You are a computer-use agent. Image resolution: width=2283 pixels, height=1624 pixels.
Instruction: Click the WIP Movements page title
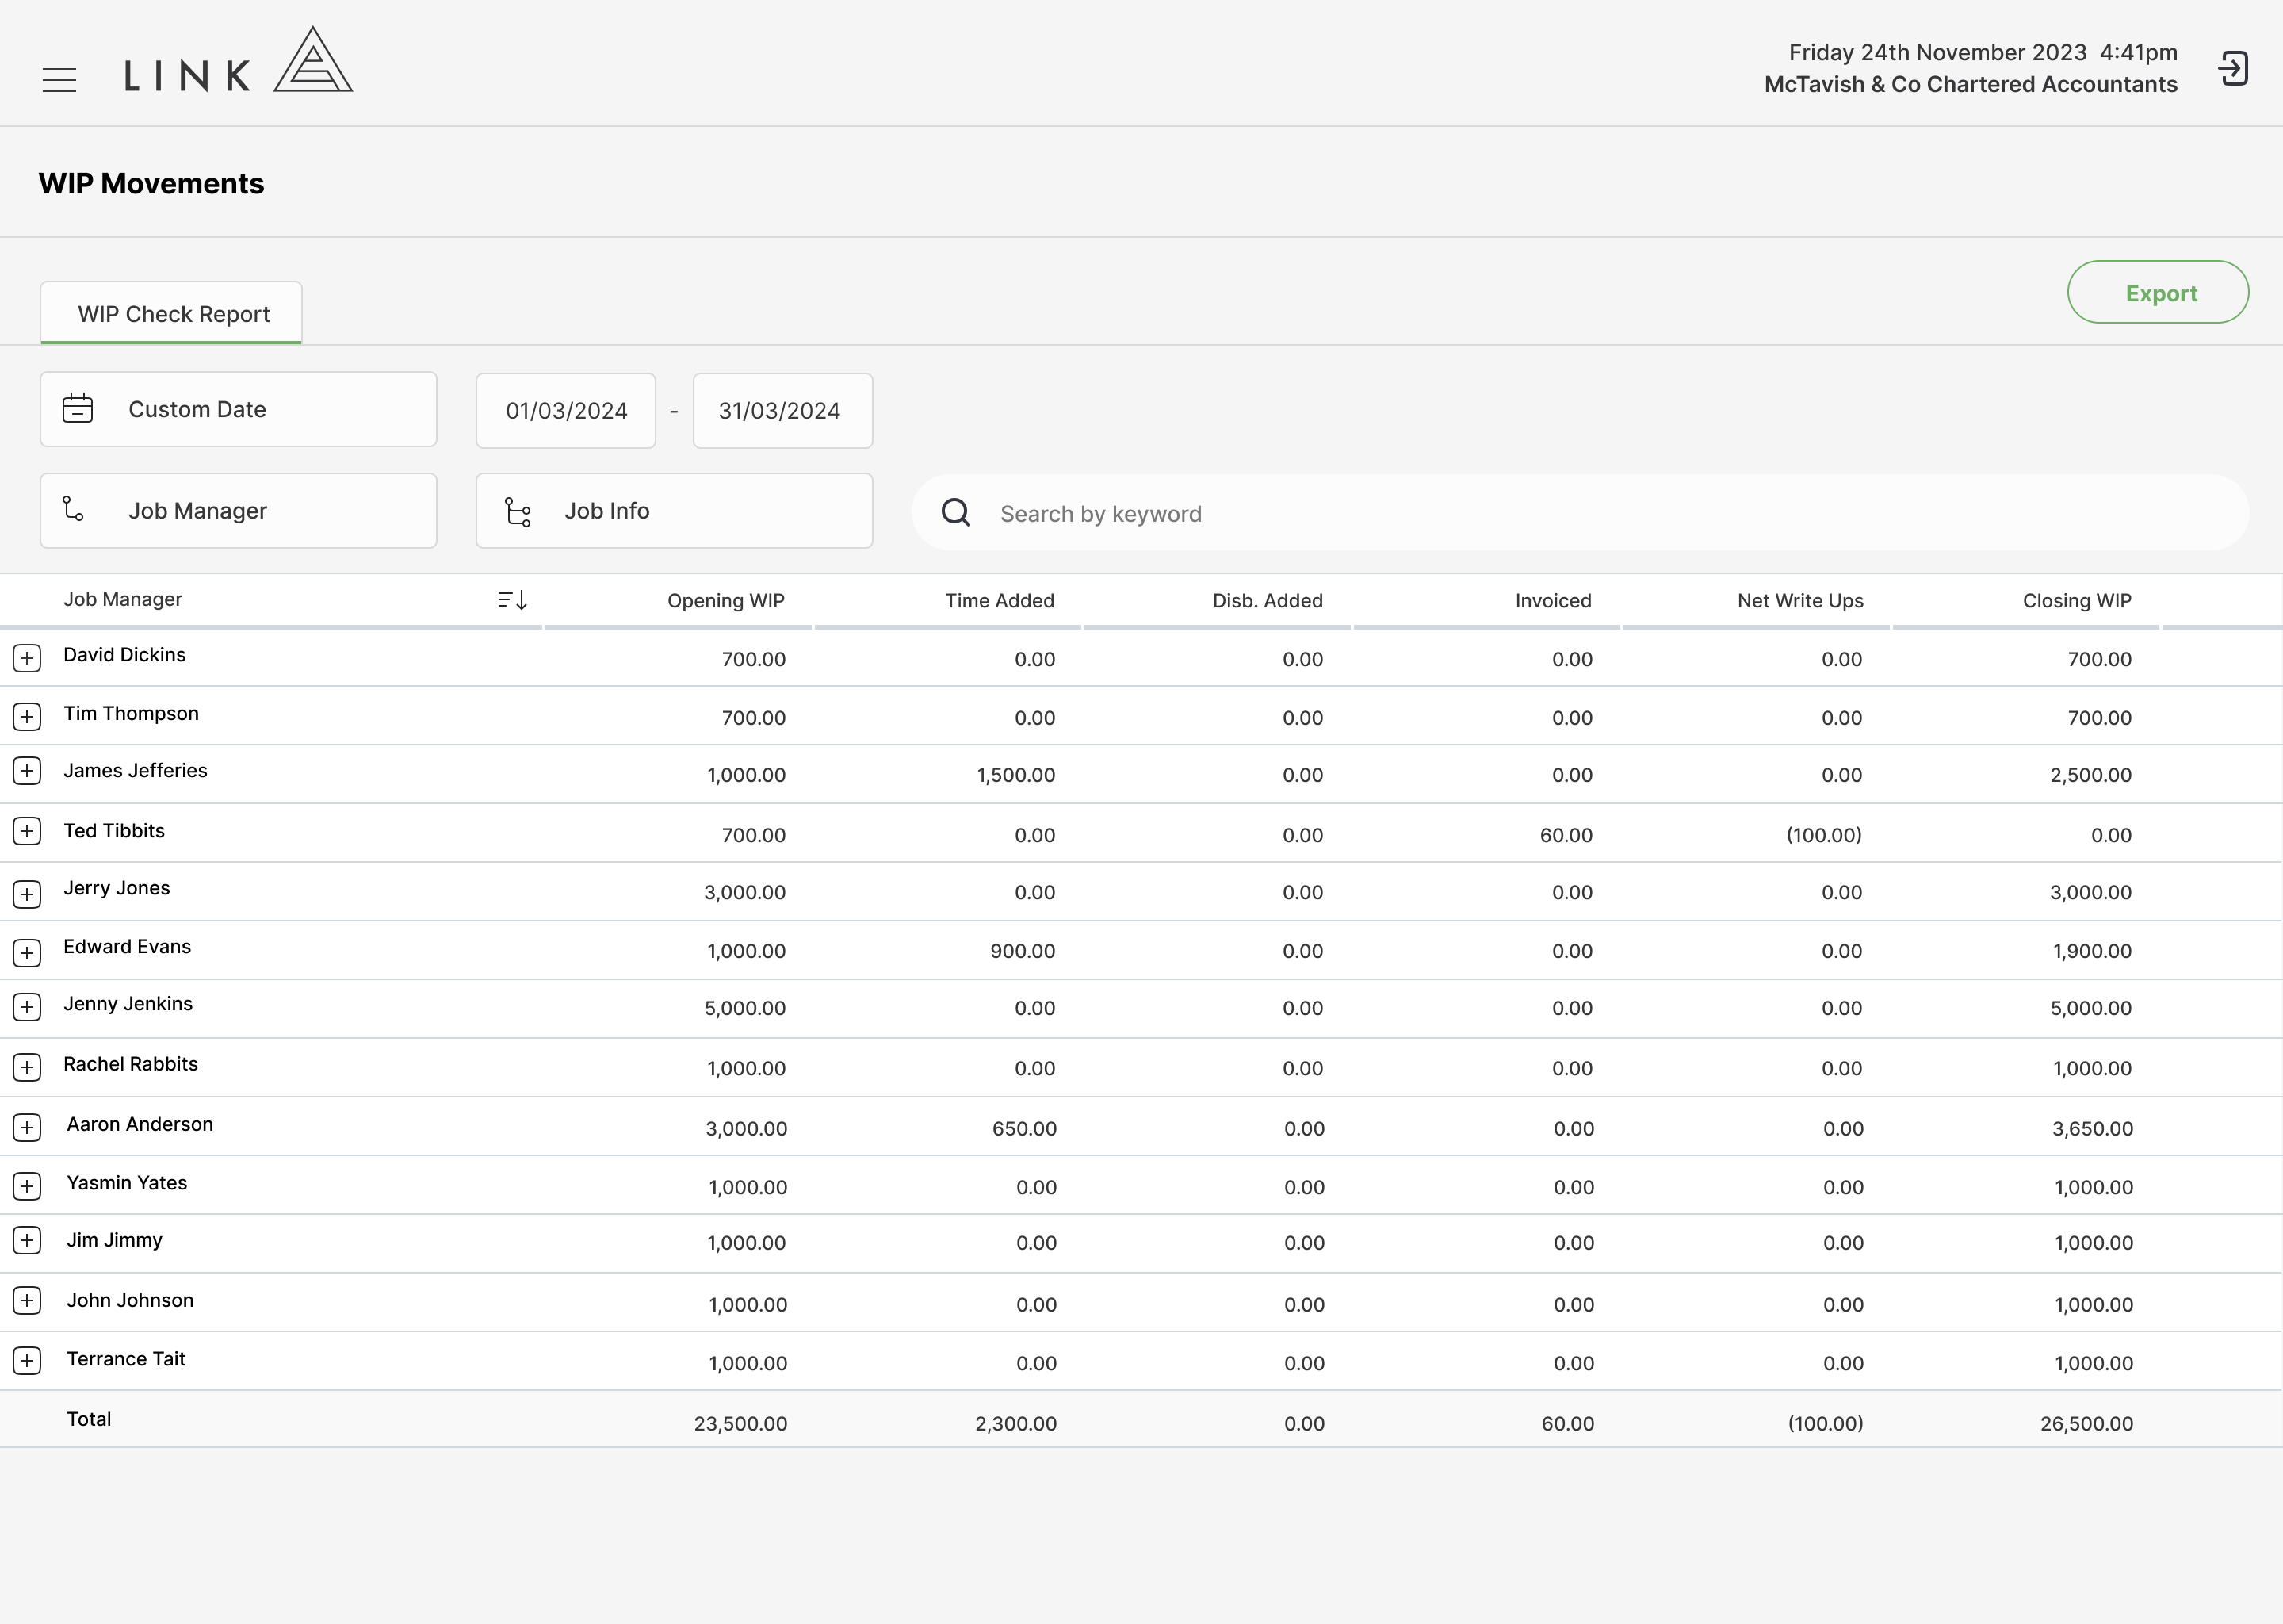[151, 183]
